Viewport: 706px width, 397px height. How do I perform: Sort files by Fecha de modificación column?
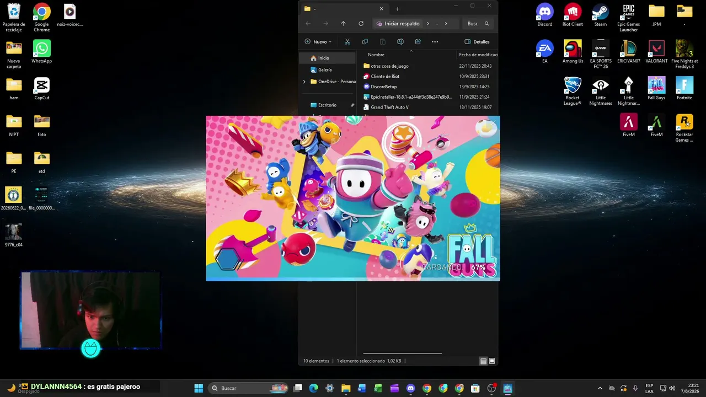point(478,55)
